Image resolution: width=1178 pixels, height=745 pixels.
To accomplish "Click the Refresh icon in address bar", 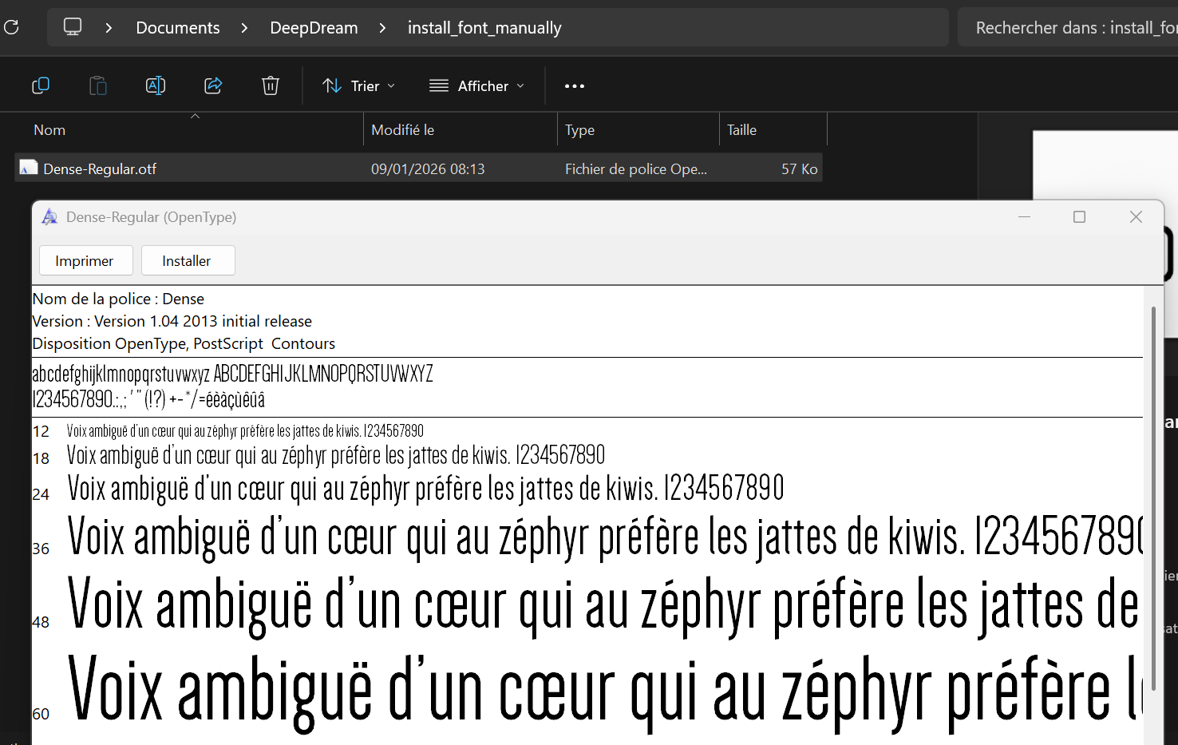I will pyautogui.click(x=11, y=28).
